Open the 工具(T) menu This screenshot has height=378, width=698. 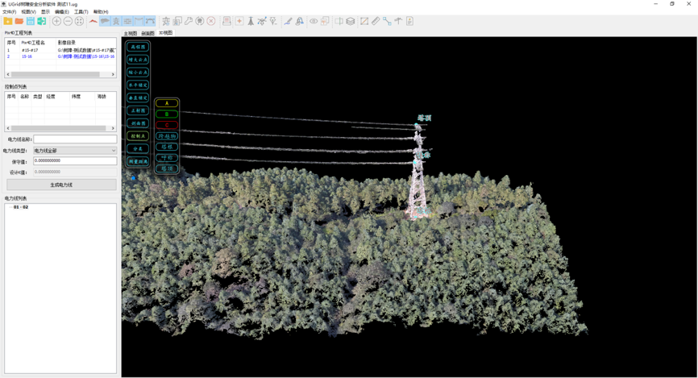(81, 12)
